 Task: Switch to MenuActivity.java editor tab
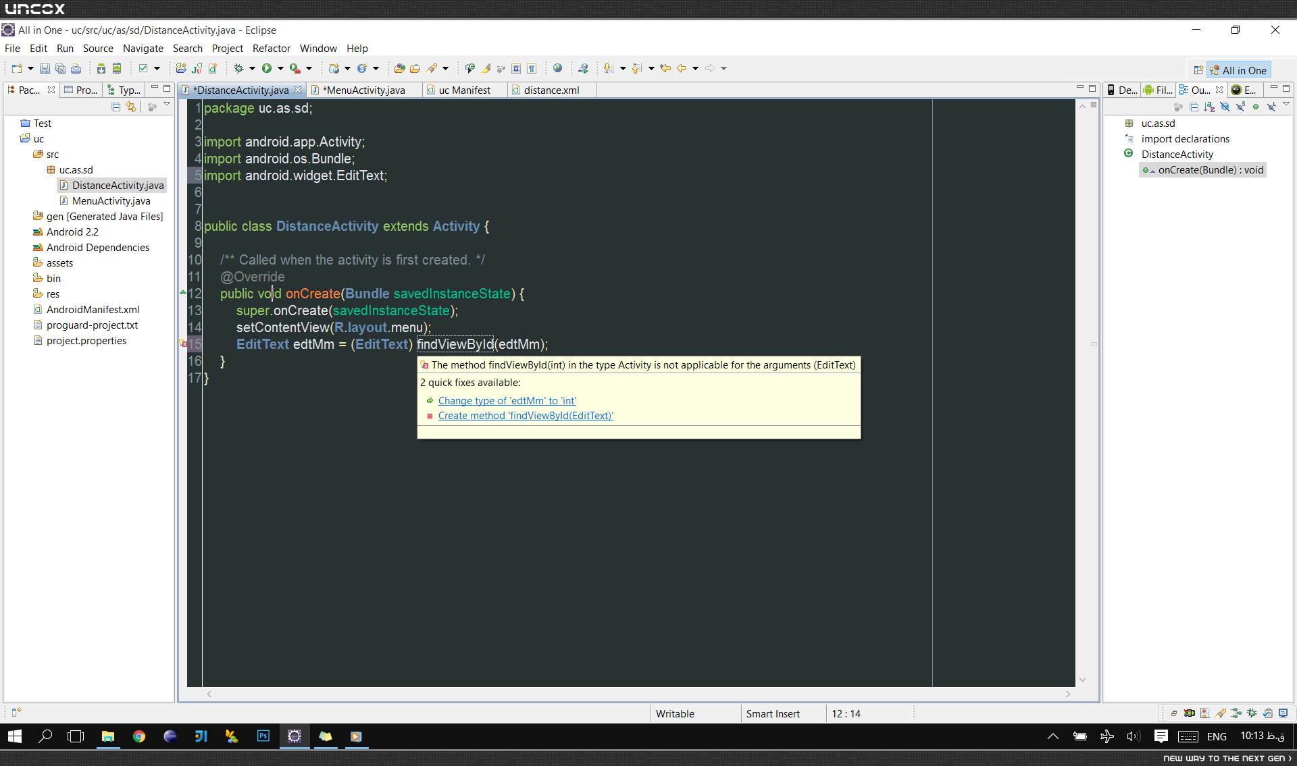coord(363,90)
